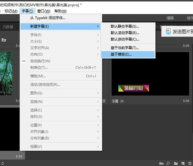This screenshot has width=193, height=166.
Task: Select 滚动/游动选项(R) menu entry
Action: (x=61, y=85)
